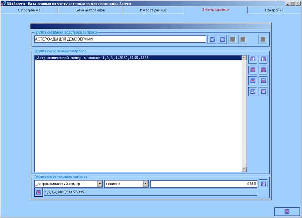Click the triple-chevron icon beside saved queries list
This screenshot has width=302, height=218.
252,91
